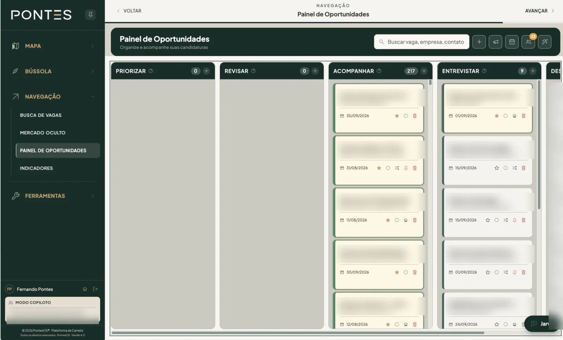Toggle the star on the 31/08/2026 card
Image resolution: width=563 pixels, height=340 pixels.
click(379, 168)
